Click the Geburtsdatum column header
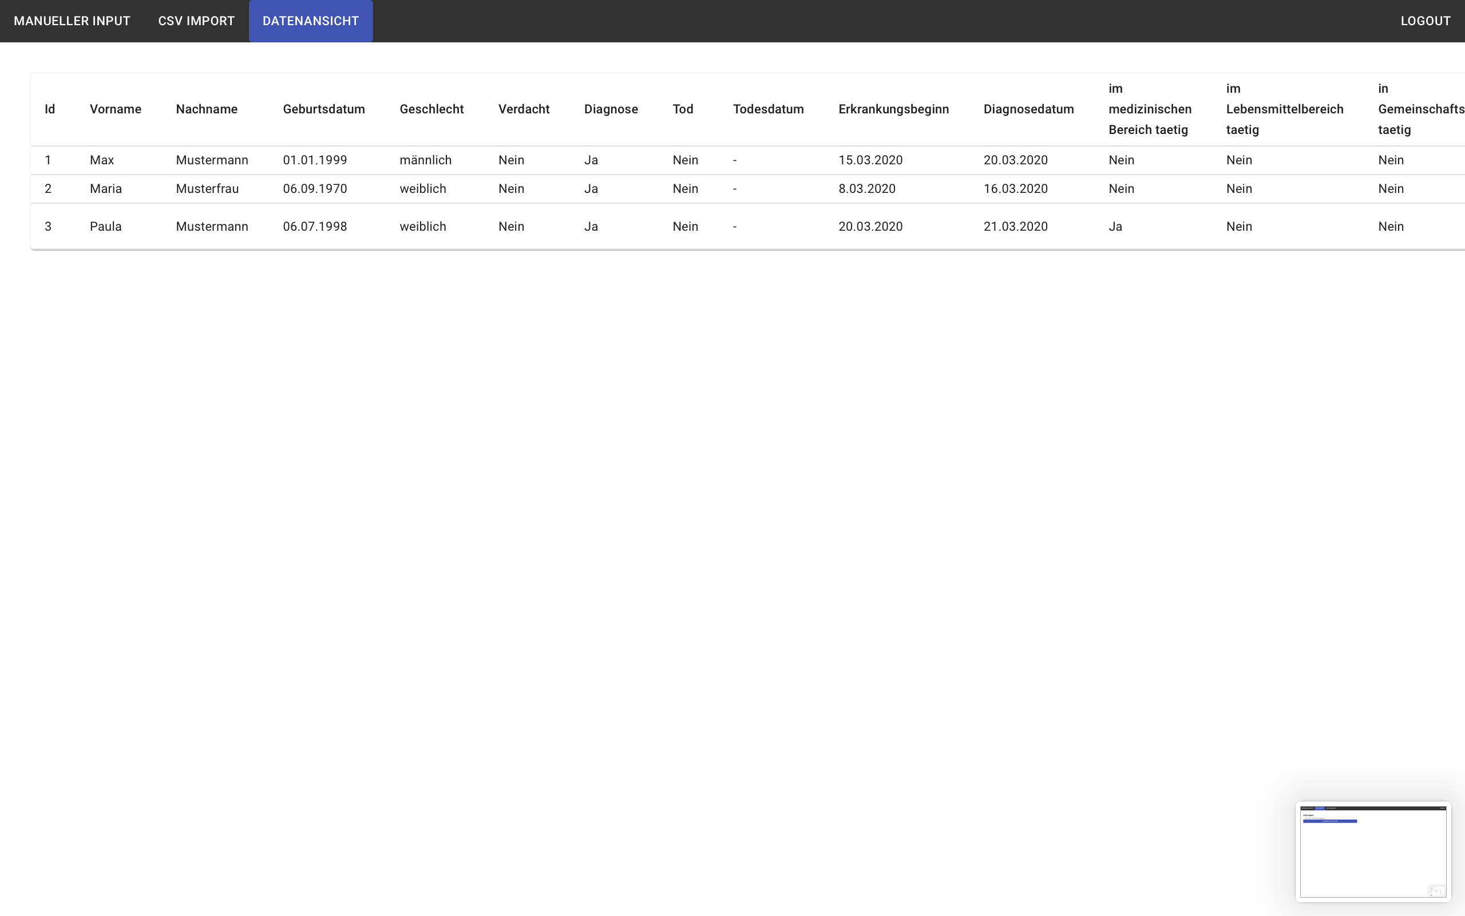This screenshot has width=1465, height=916. (323, 109)
